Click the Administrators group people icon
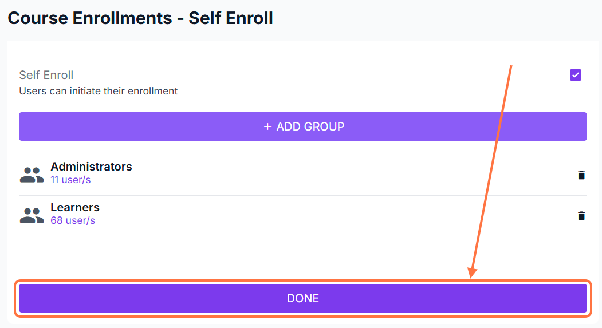This screenshot has height=328, width=602. click(32, 175)
